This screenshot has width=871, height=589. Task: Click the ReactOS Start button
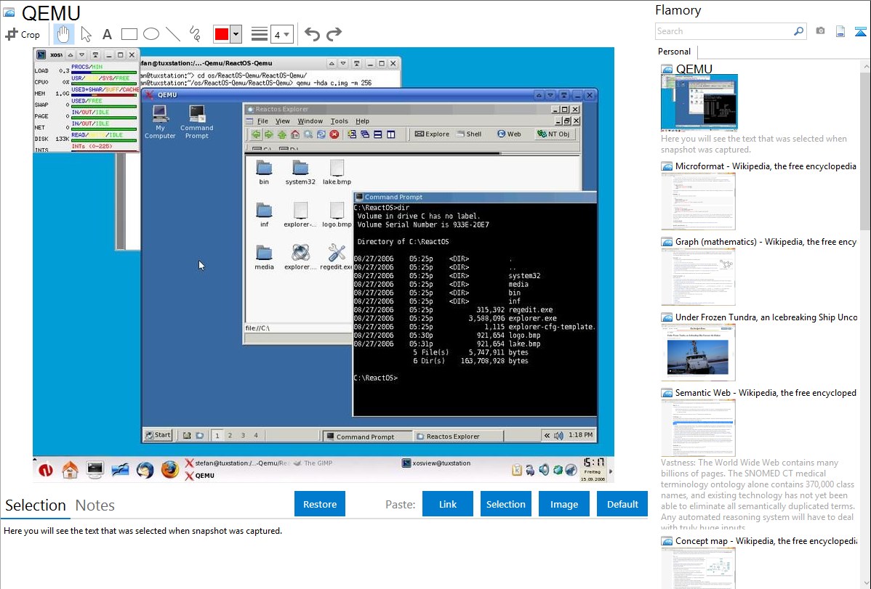tap(158, 435)
